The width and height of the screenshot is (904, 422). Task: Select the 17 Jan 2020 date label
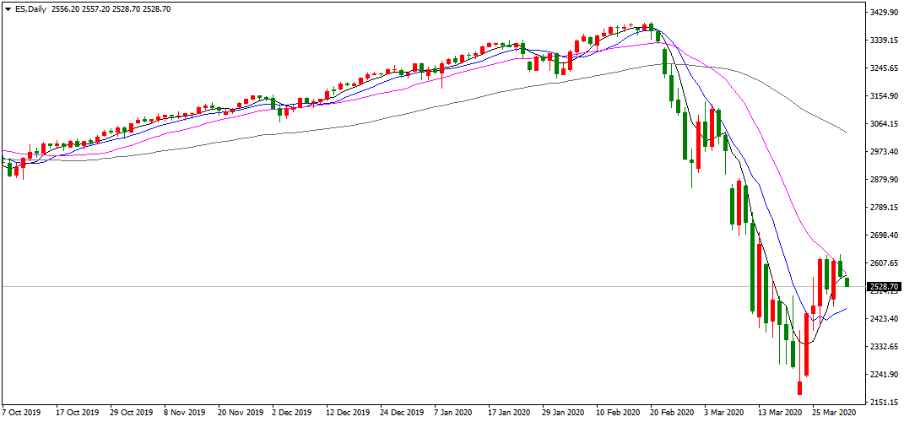click(x=510, y=414)
